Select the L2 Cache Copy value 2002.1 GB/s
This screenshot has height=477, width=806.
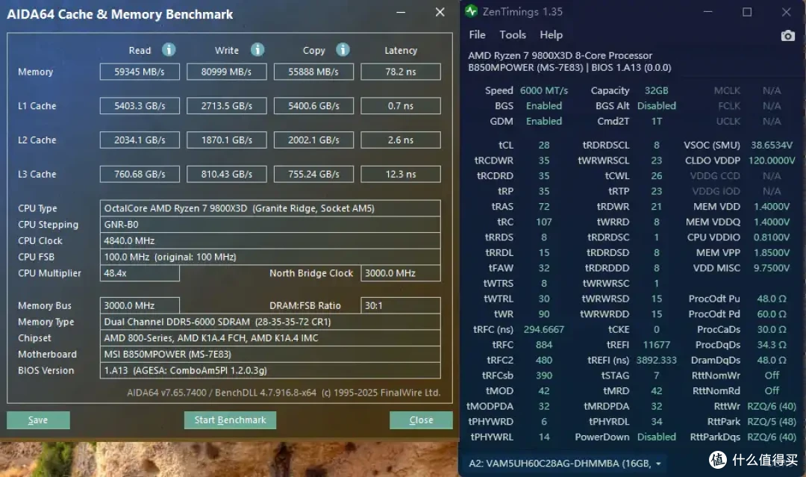click(x=313, y=140)
